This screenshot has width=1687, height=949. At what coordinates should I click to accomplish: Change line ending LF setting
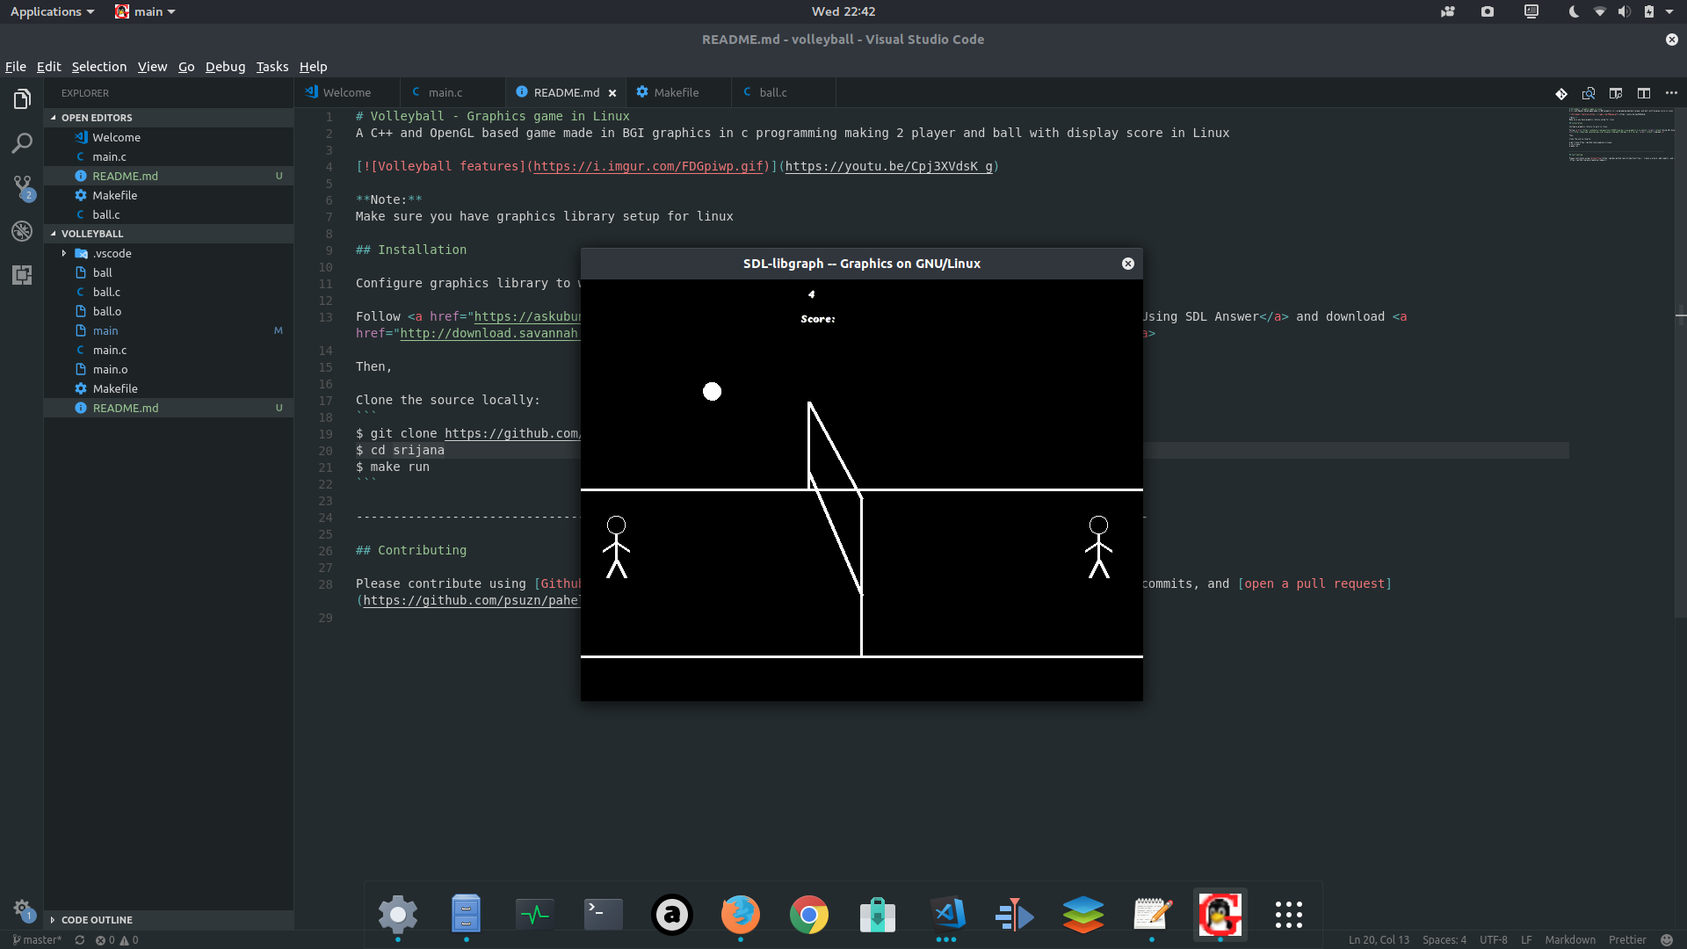pos(1526,940)
